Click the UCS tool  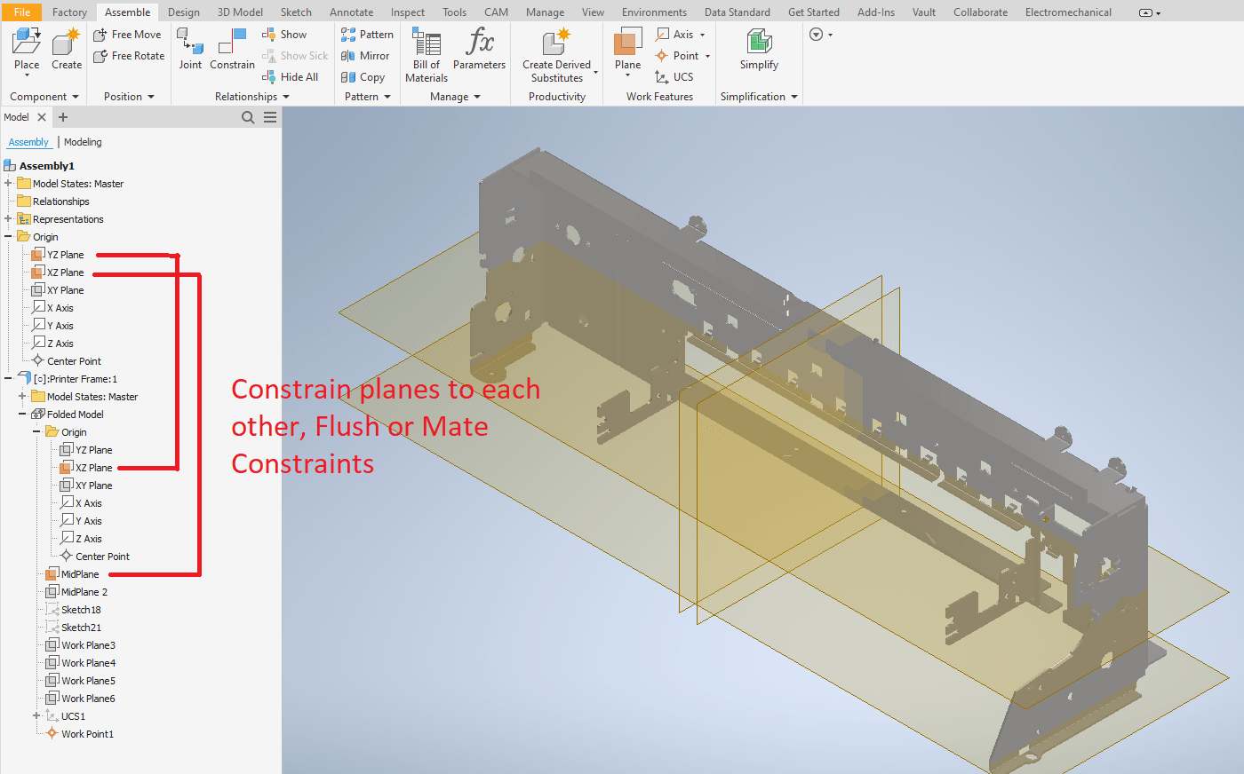(x=674, y=77)
